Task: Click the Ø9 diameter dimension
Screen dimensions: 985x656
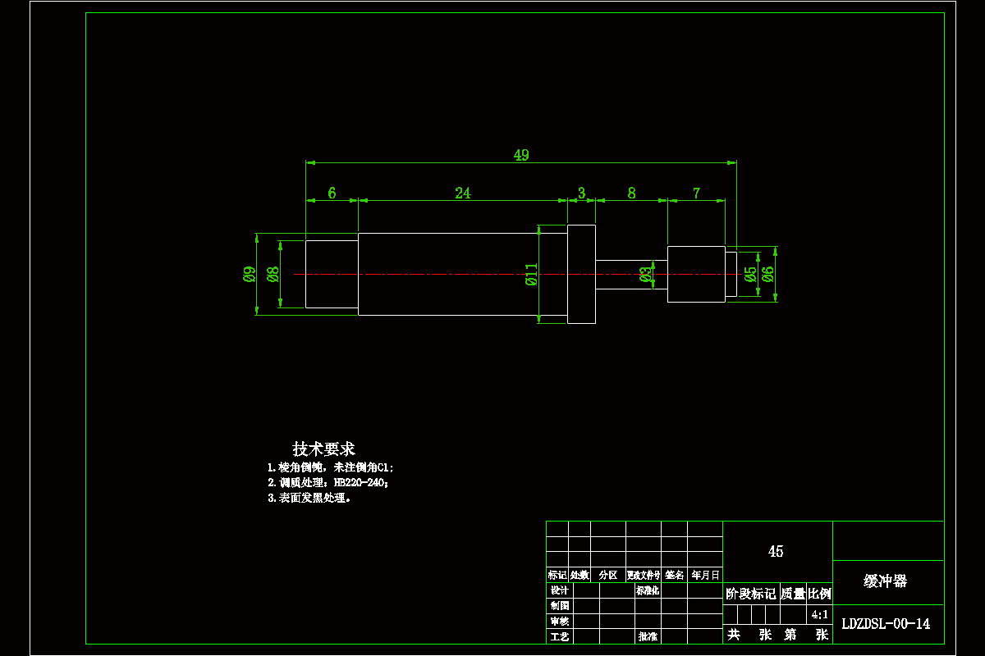Action: coord(248,274)
